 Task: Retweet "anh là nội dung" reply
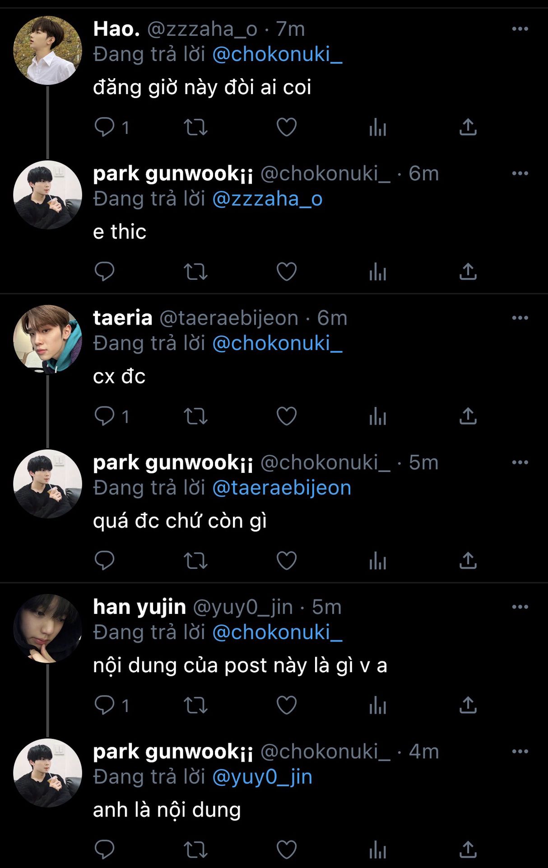(195, 850)
